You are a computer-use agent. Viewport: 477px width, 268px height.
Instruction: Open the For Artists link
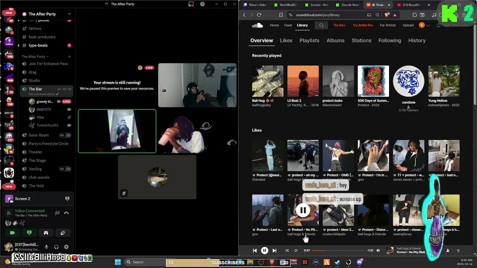[x=388, y=25]
